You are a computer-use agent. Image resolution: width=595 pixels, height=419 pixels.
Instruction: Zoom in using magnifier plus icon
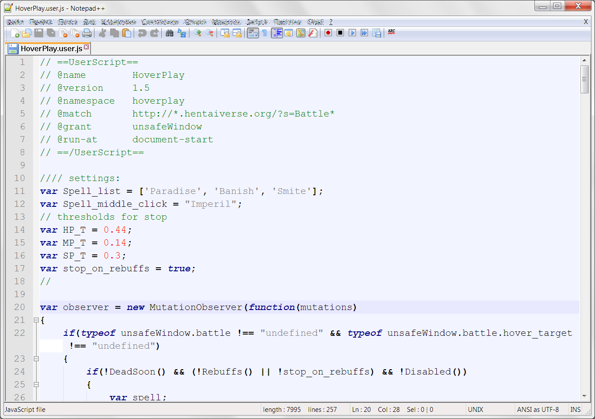pos(197,33)
